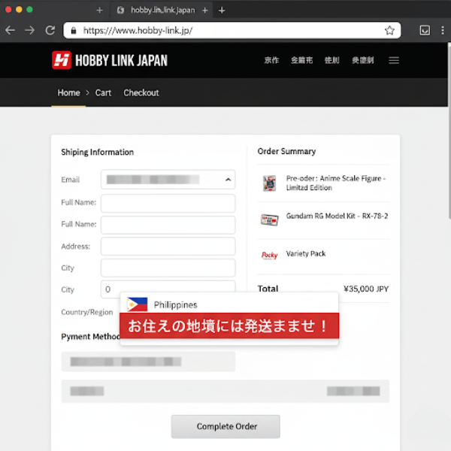Click the Gundam RG Model Kit thumbnail

click(x=270, y=220)
